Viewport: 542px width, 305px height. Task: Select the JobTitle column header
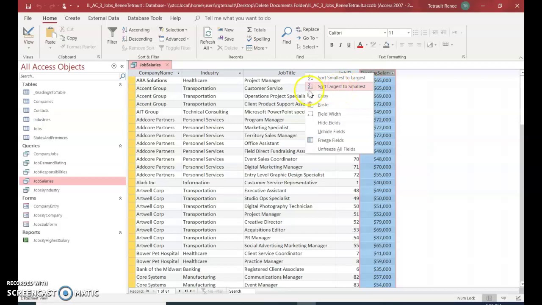click(287, 73)
